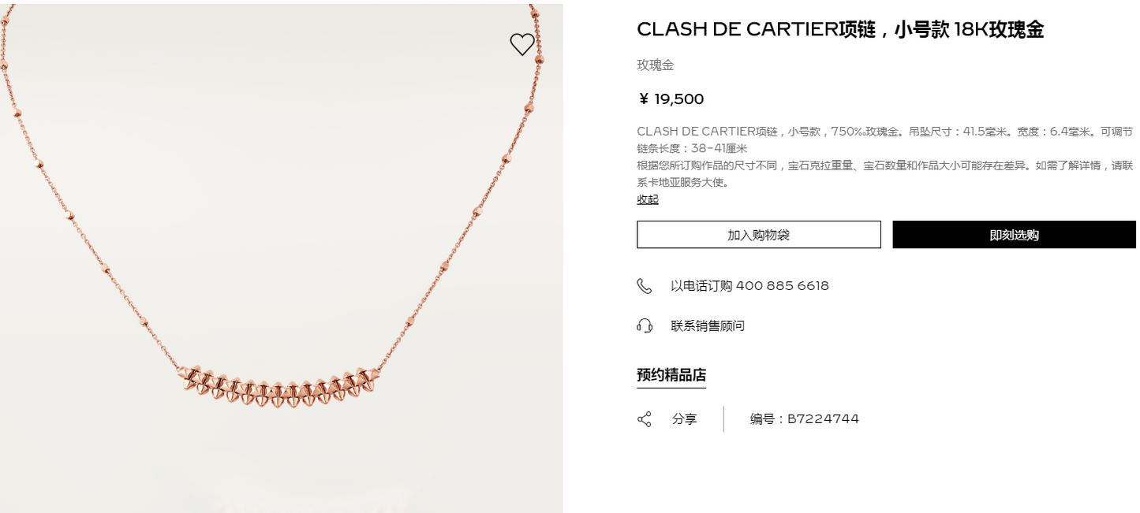Click the studded rose gold pendant
The width and height of the screenshot is (1140, 513).
tap(278, 386)
